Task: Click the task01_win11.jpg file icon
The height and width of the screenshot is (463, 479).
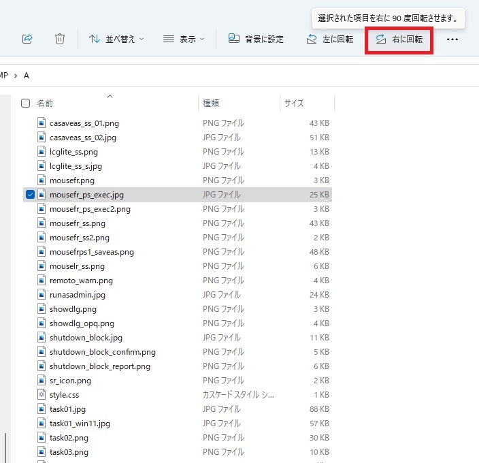Action: 42,424
